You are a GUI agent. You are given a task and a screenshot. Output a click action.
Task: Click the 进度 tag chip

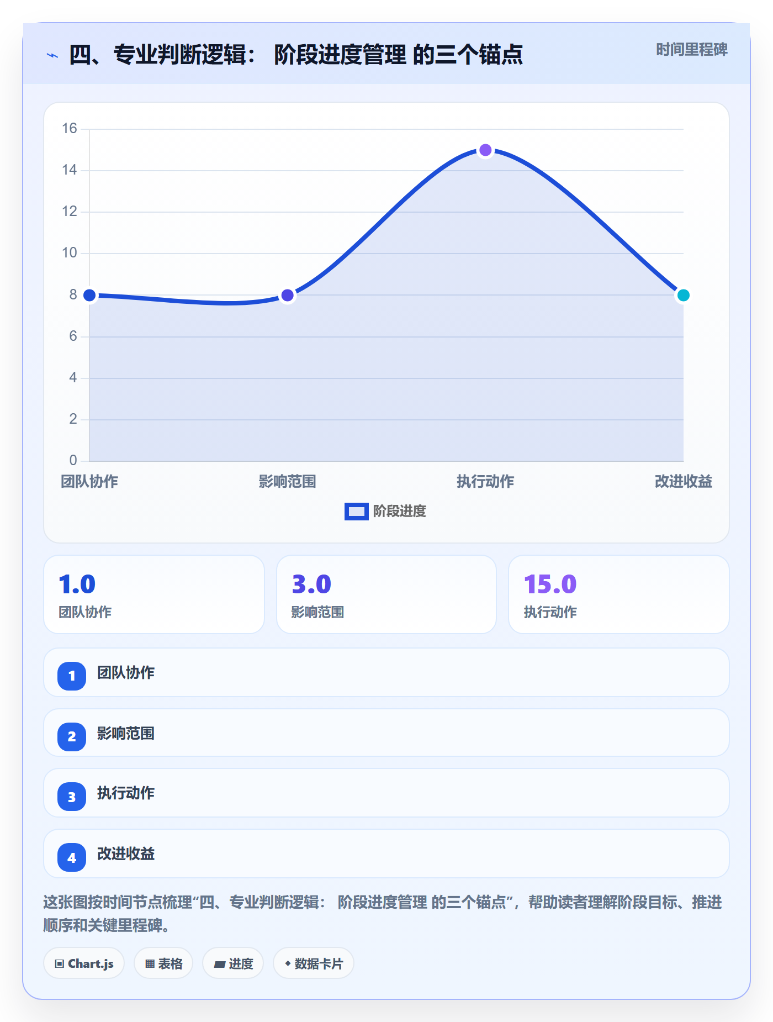233,963
